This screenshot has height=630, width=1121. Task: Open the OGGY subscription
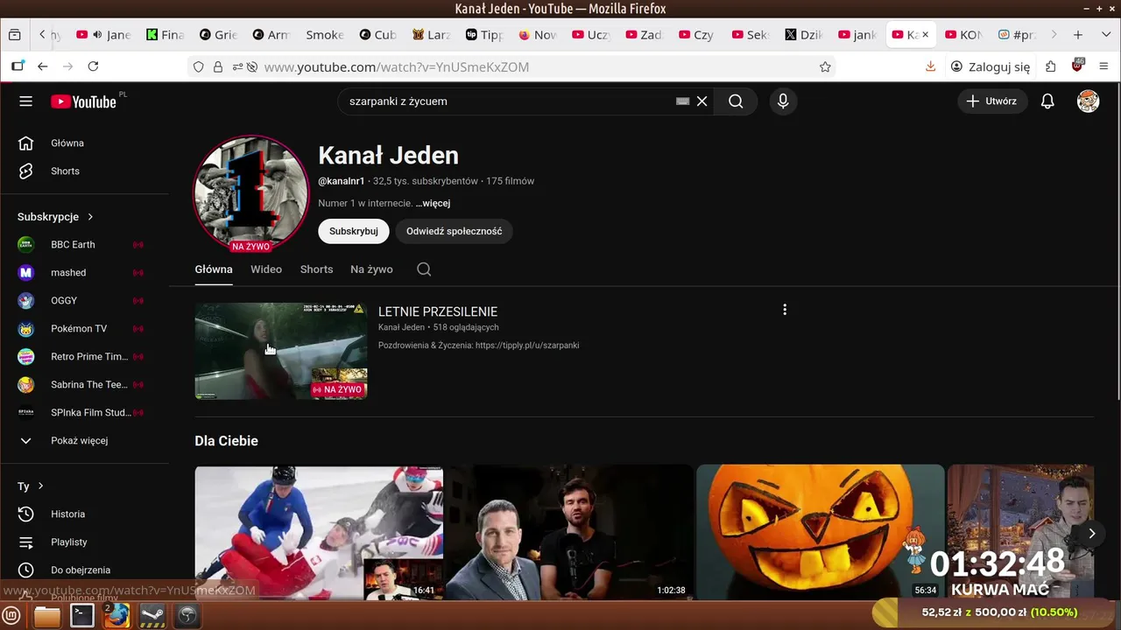(64, 301)
